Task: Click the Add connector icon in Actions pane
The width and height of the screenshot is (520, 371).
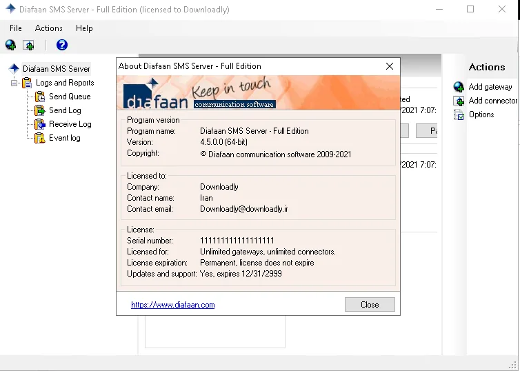Action: click(459, 101)
